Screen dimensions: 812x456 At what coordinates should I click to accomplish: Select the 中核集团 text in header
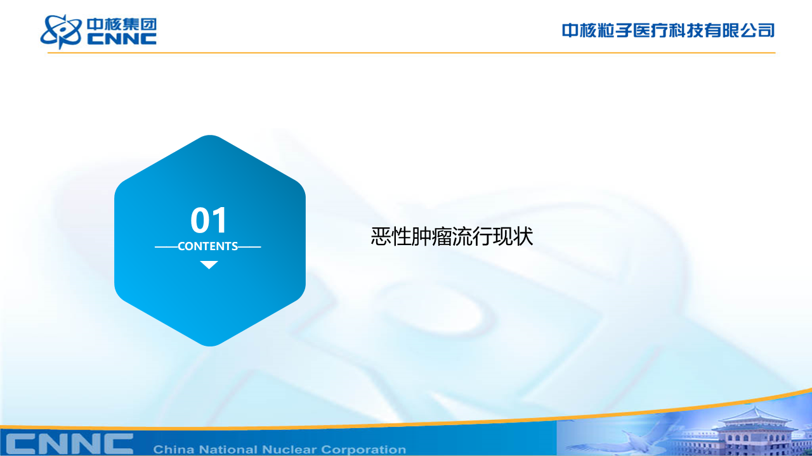click(x=122, y=24)
